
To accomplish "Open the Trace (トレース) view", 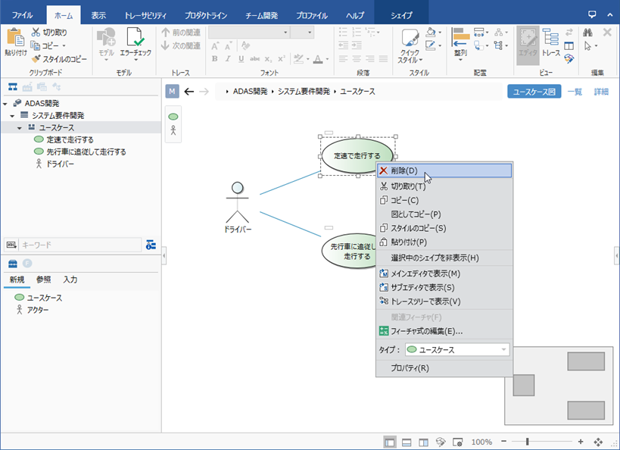I will click(550, 38).
